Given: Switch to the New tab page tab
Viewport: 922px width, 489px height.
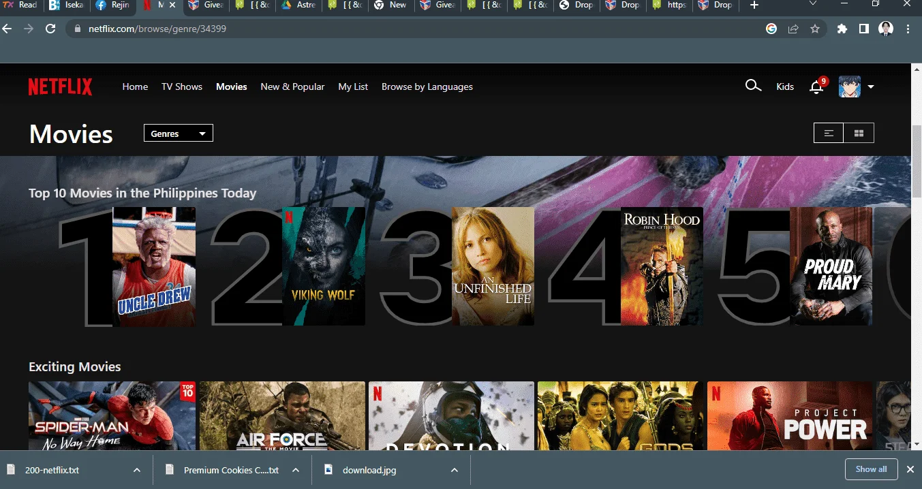Looking at the screenshot, I should [390, 5].
